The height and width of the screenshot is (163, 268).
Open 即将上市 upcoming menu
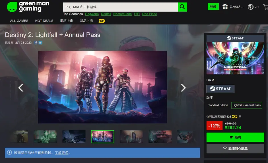[67, 21]
